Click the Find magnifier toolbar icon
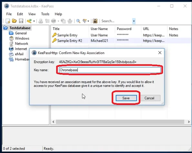The image size is (192, 153). pyautogui.click(x=78, y=21)
